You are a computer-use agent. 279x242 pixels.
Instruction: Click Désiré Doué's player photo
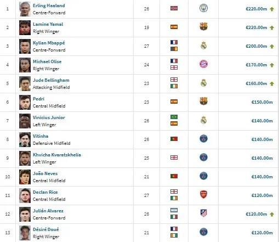tap(25, 233)
